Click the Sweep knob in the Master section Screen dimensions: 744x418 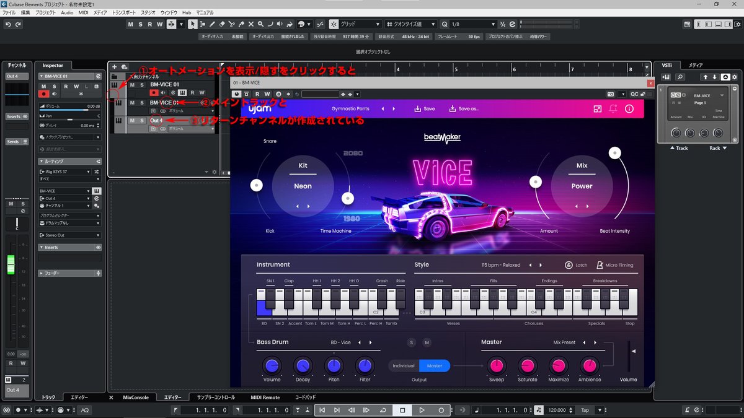coord(496,366)
